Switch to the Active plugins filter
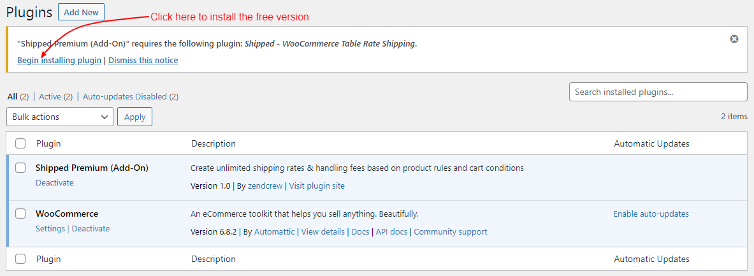The image size is (754, 276). [50, 97]
